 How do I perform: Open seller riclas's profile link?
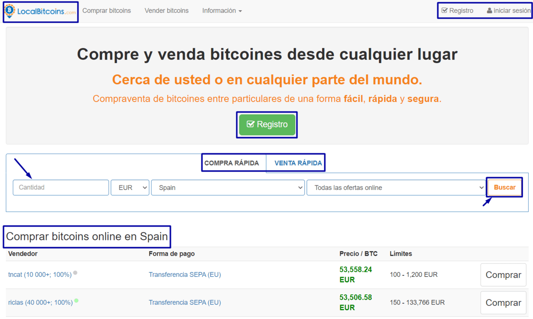tap(40, 303)
